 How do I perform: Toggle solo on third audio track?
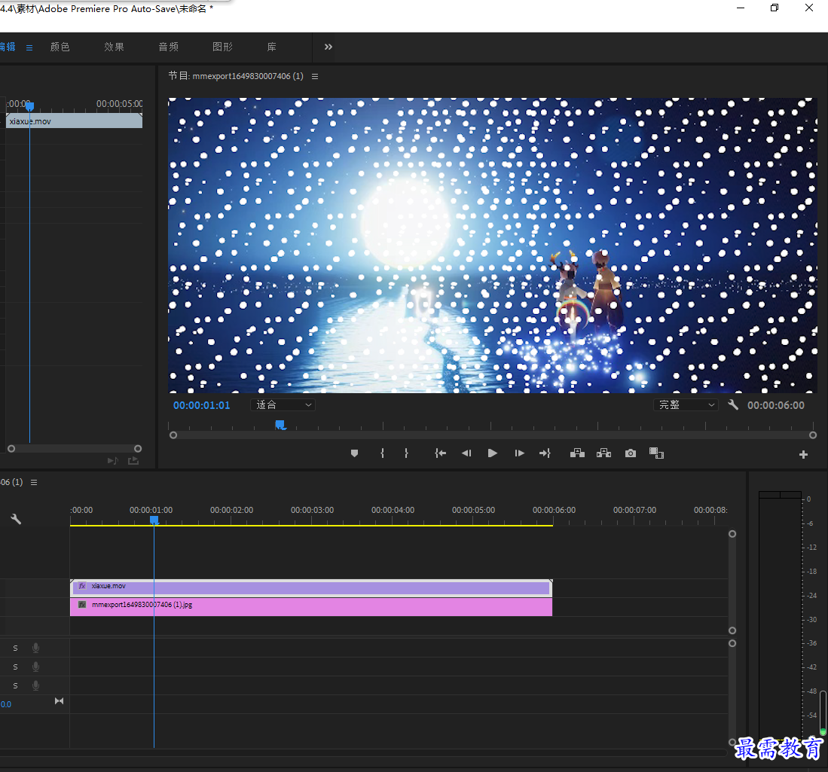coord(15,685)
